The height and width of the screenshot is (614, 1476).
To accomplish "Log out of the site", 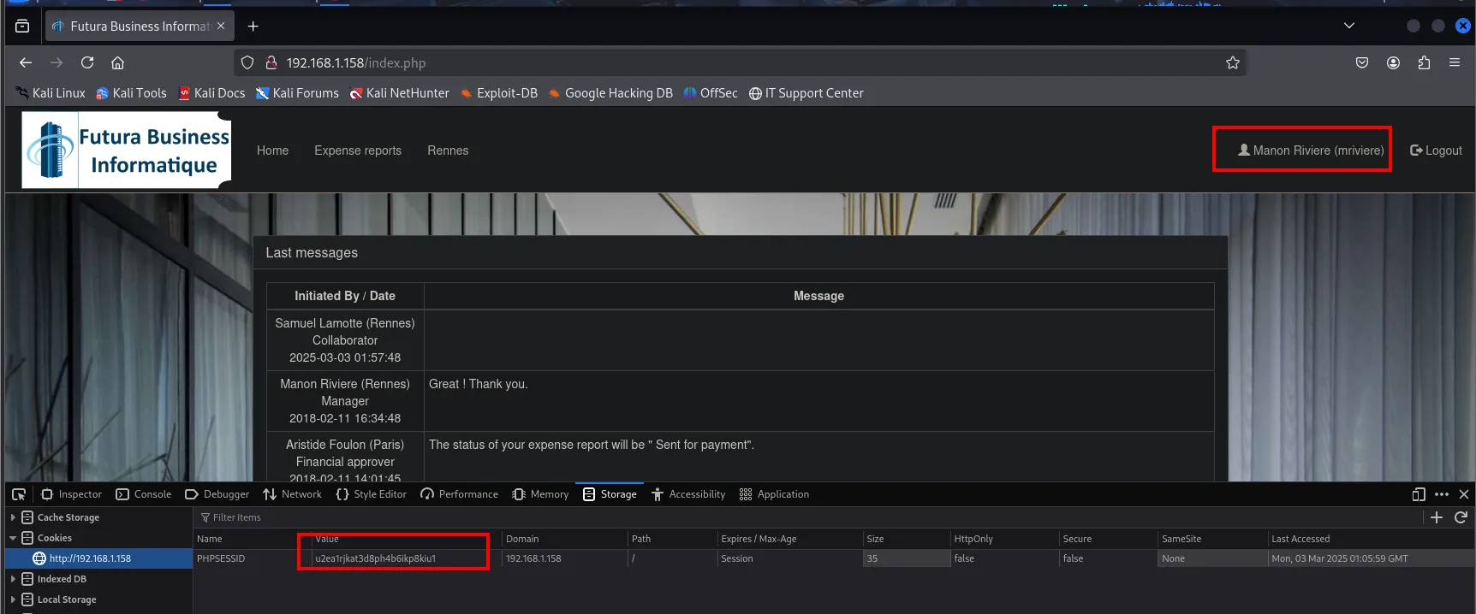I will tap(1436, 151).
